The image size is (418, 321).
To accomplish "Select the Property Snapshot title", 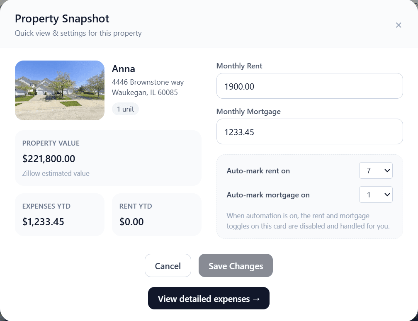I will click(62, 19).
